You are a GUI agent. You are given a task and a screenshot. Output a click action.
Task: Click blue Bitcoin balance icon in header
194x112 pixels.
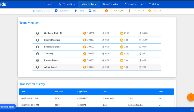(56, 11)
